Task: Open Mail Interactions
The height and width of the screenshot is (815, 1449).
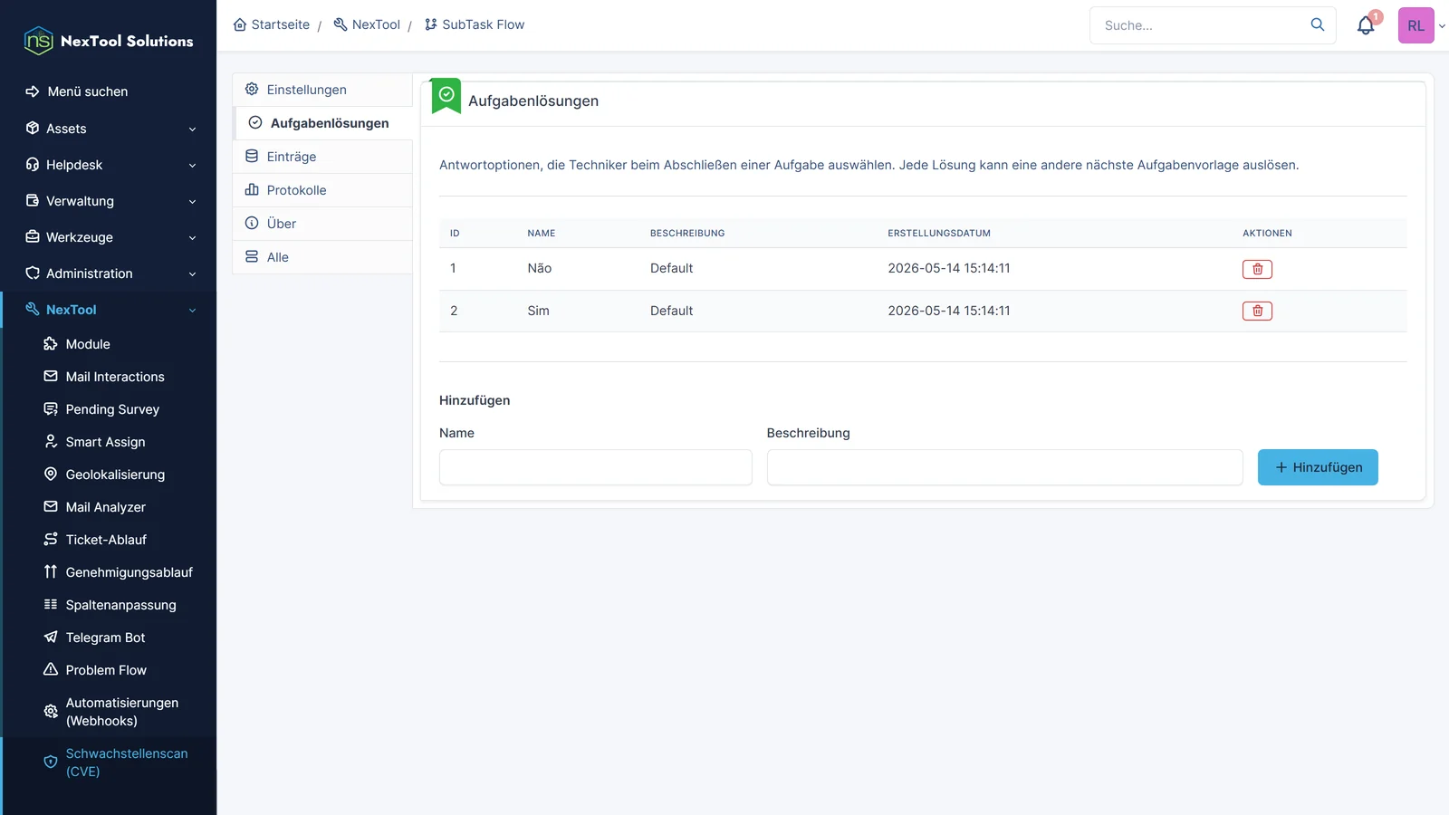Action: 115,377
